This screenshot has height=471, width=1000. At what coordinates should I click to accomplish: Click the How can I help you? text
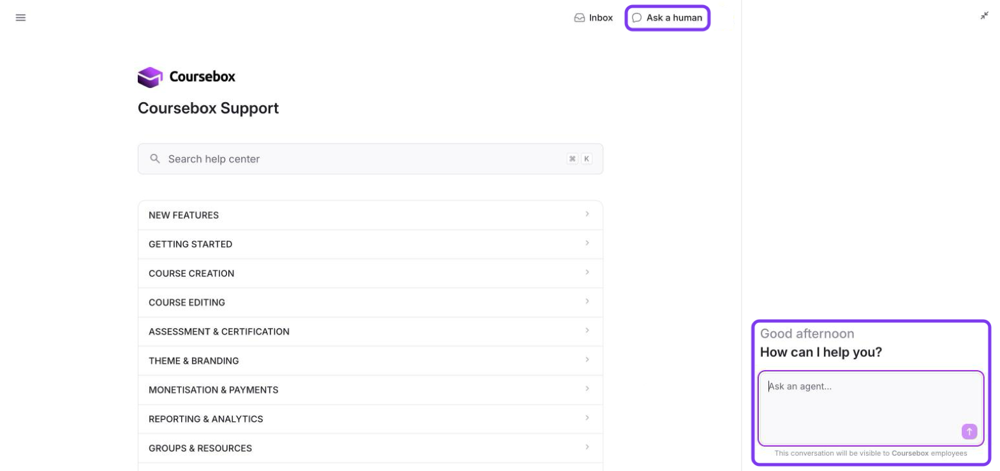(x=821, y=352)
